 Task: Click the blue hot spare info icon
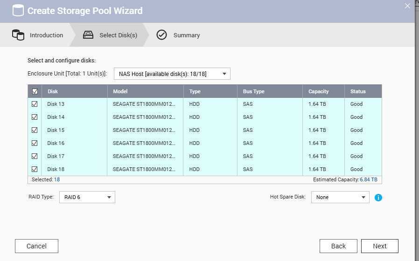click(378, 198)
